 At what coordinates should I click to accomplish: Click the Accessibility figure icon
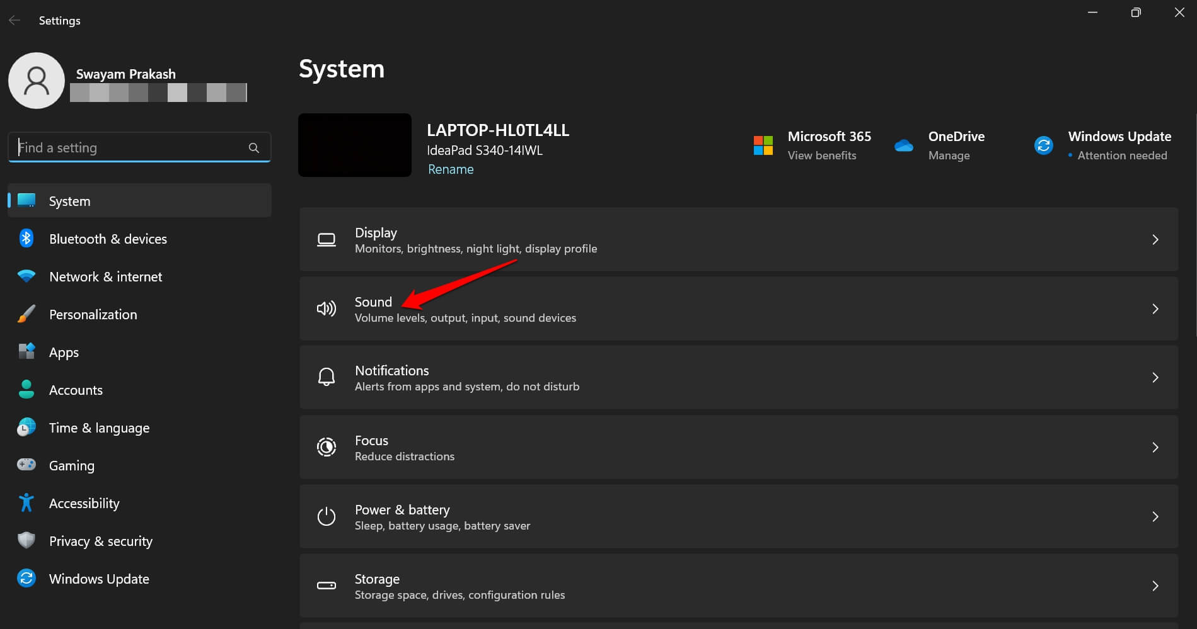point(26,502)
